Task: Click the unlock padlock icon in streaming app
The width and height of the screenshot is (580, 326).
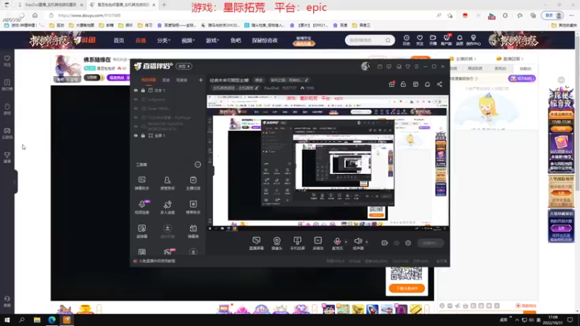Action: coord(403,84)
